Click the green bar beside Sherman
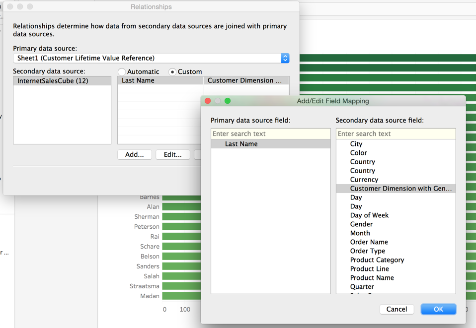476x328 pixels. point(181,217)
